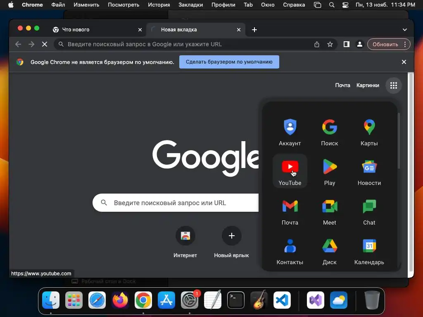Open App Store from the Dock
423x317 pixels.
[166, 300]
